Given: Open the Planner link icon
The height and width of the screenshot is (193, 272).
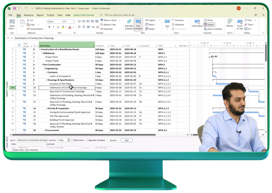Looking at the screenshot, I should click(x=229, y=22).
